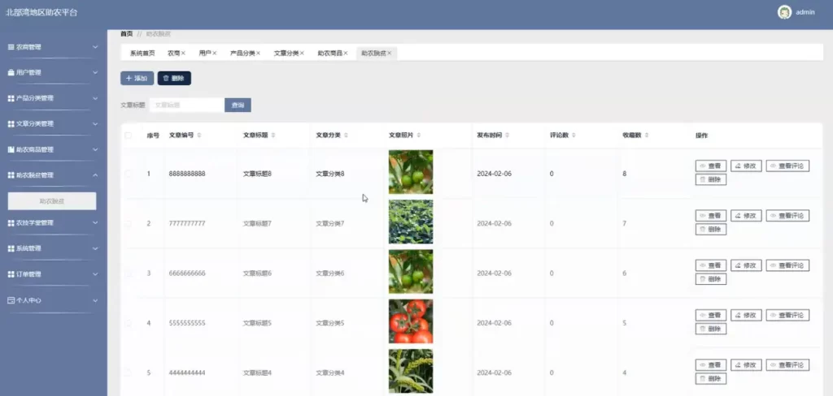
Task: Tick the checkbox for row 8888888888
Action: [x=128, y=174]
